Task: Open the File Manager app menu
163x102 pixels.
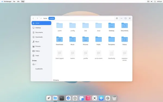Action: (7, 1)
